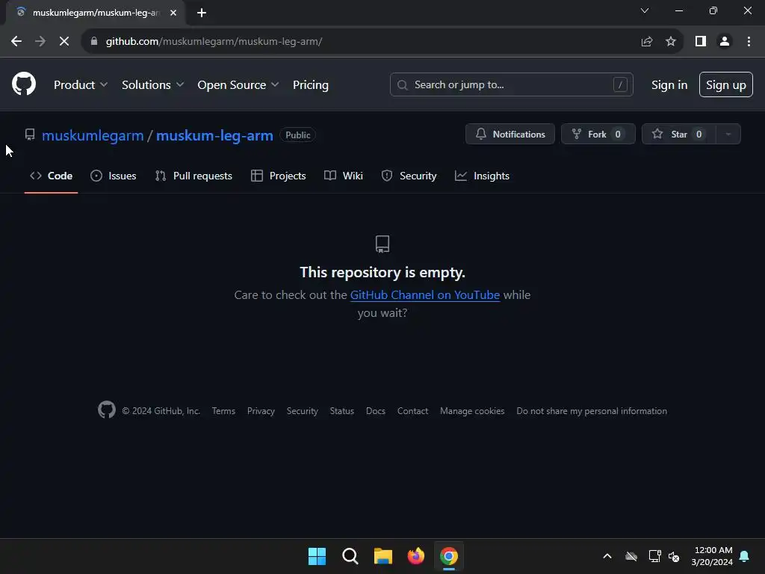This screenshot has height=574, width=765.
Task: Open the footer Security link
Action: click(303, 411)
